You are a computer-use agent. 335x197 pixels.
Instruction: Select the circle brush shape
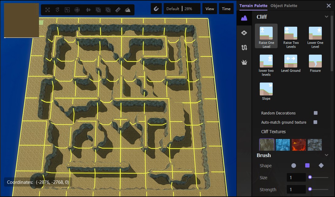[x=294, y=165]
